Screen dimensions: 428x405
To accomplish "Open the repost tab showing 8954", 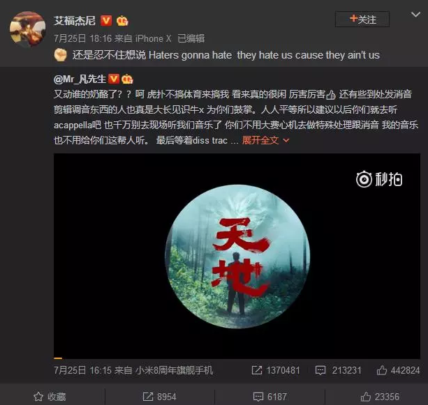I will [160, 397].
